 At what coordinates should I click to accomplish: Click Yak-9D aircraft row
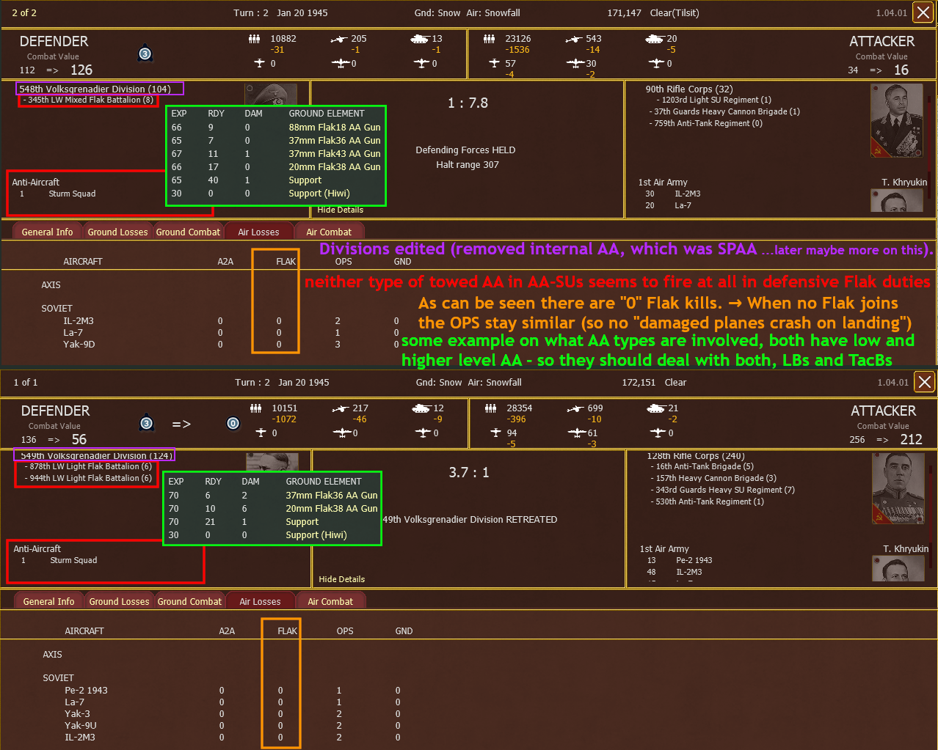(231, 345)
